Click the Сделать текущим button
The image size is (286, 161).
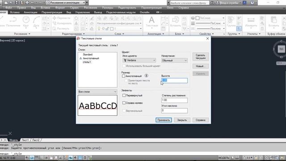[x=201, y=57]
